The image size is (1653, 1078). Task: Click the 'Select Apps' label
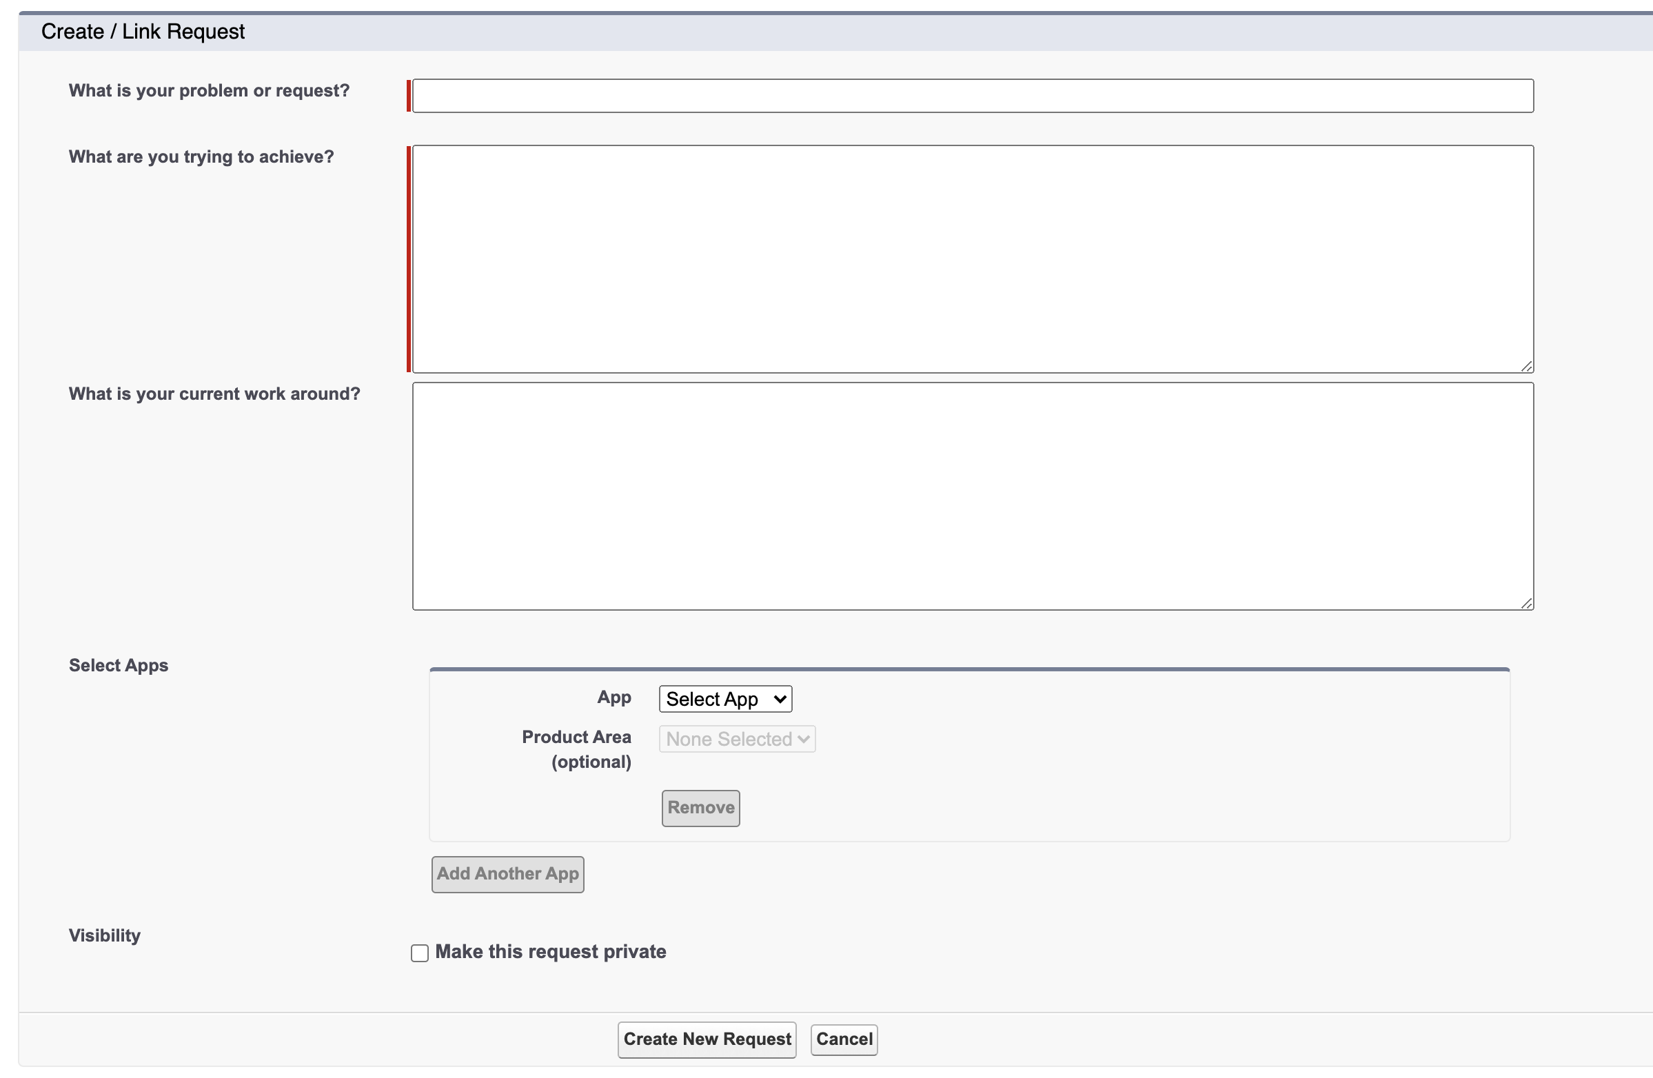(x=119, y=665)
